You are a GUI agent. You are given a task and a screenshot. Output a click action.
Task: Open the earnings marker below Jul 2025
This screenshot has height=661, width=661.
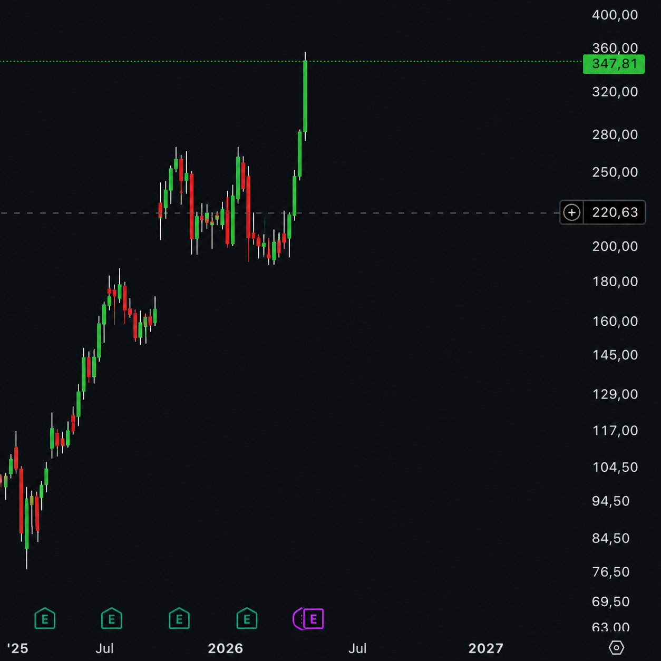112,619
